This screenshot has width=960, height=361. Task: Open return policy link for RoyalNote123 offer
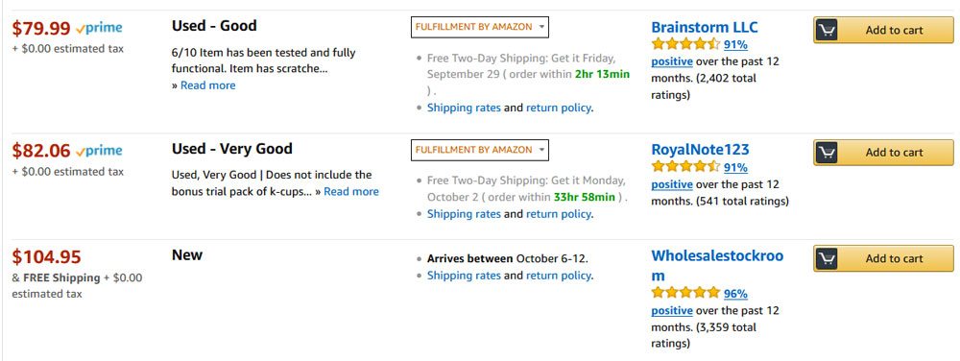pos(559,214)
